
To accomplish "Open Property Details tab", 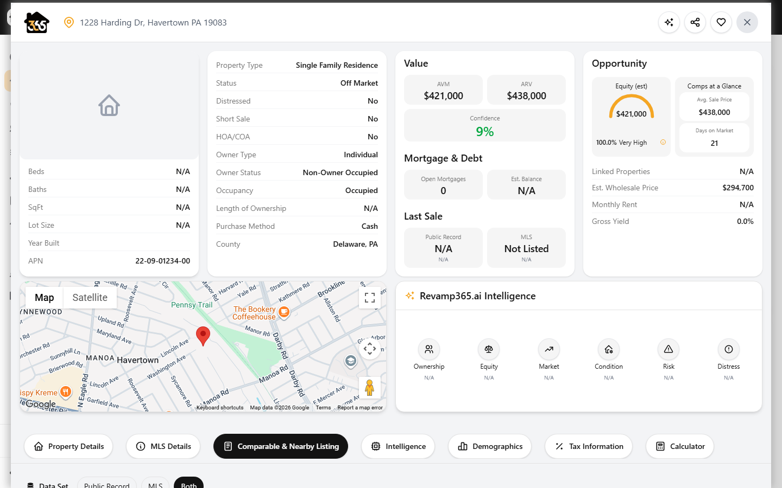I will [68, 446].
